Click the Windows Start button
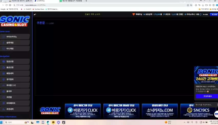The width and height of the screenshot is (218, 125). click(1, 122)
